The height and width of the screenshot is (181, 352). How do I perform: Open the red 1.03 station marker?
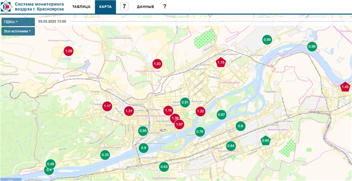[x=157, y=64]
